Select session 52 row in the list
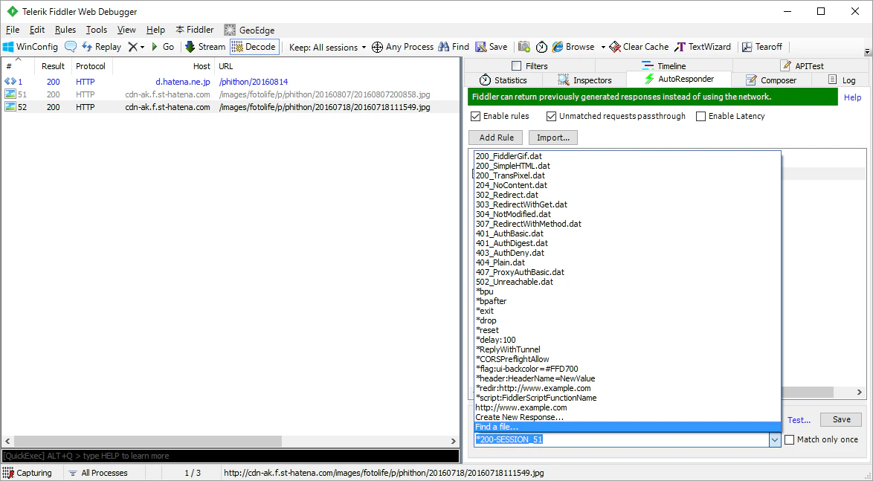Viewport: 873px width, 481px height. [231, 107]
